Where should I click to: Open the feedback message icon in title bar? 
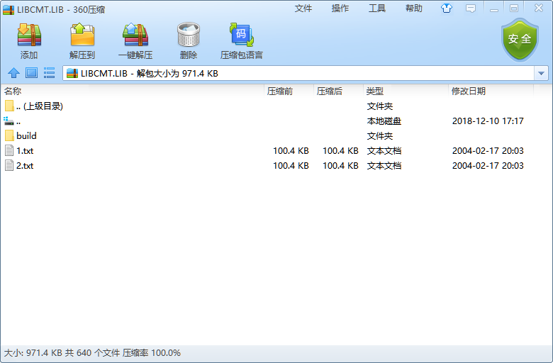[x=471, y=8]
